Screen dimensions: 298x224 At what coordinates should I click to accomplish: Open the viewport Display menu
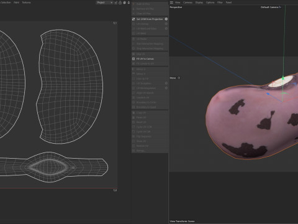tap(199, 2)
